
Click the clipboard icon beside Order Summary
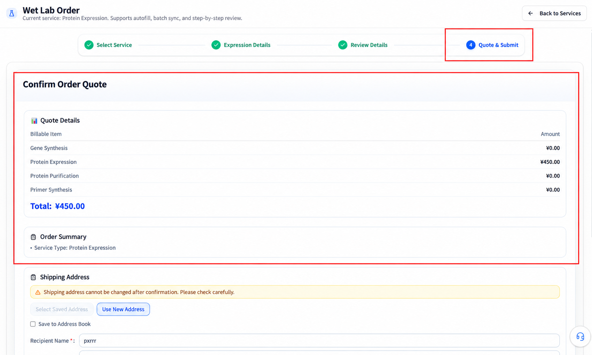coord(33,237)
